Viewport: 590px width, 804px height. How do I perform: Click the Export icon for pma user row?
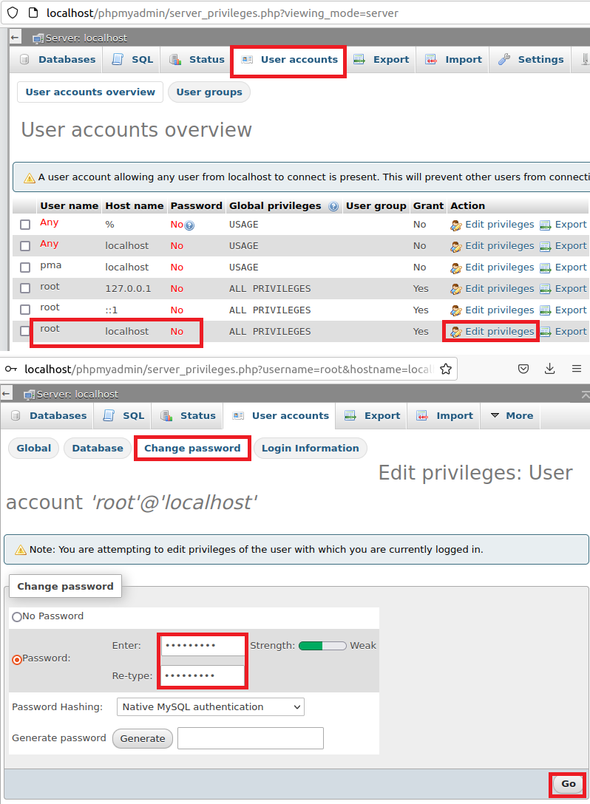tap(546, 268)
